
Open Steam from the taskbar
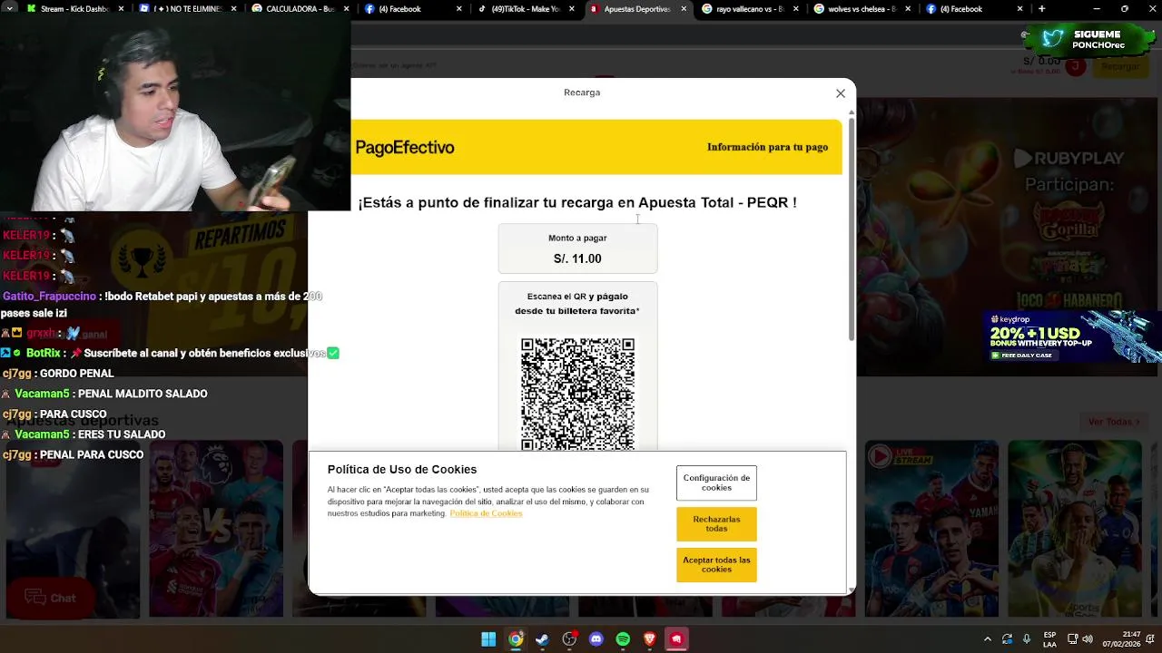[542, 639]
